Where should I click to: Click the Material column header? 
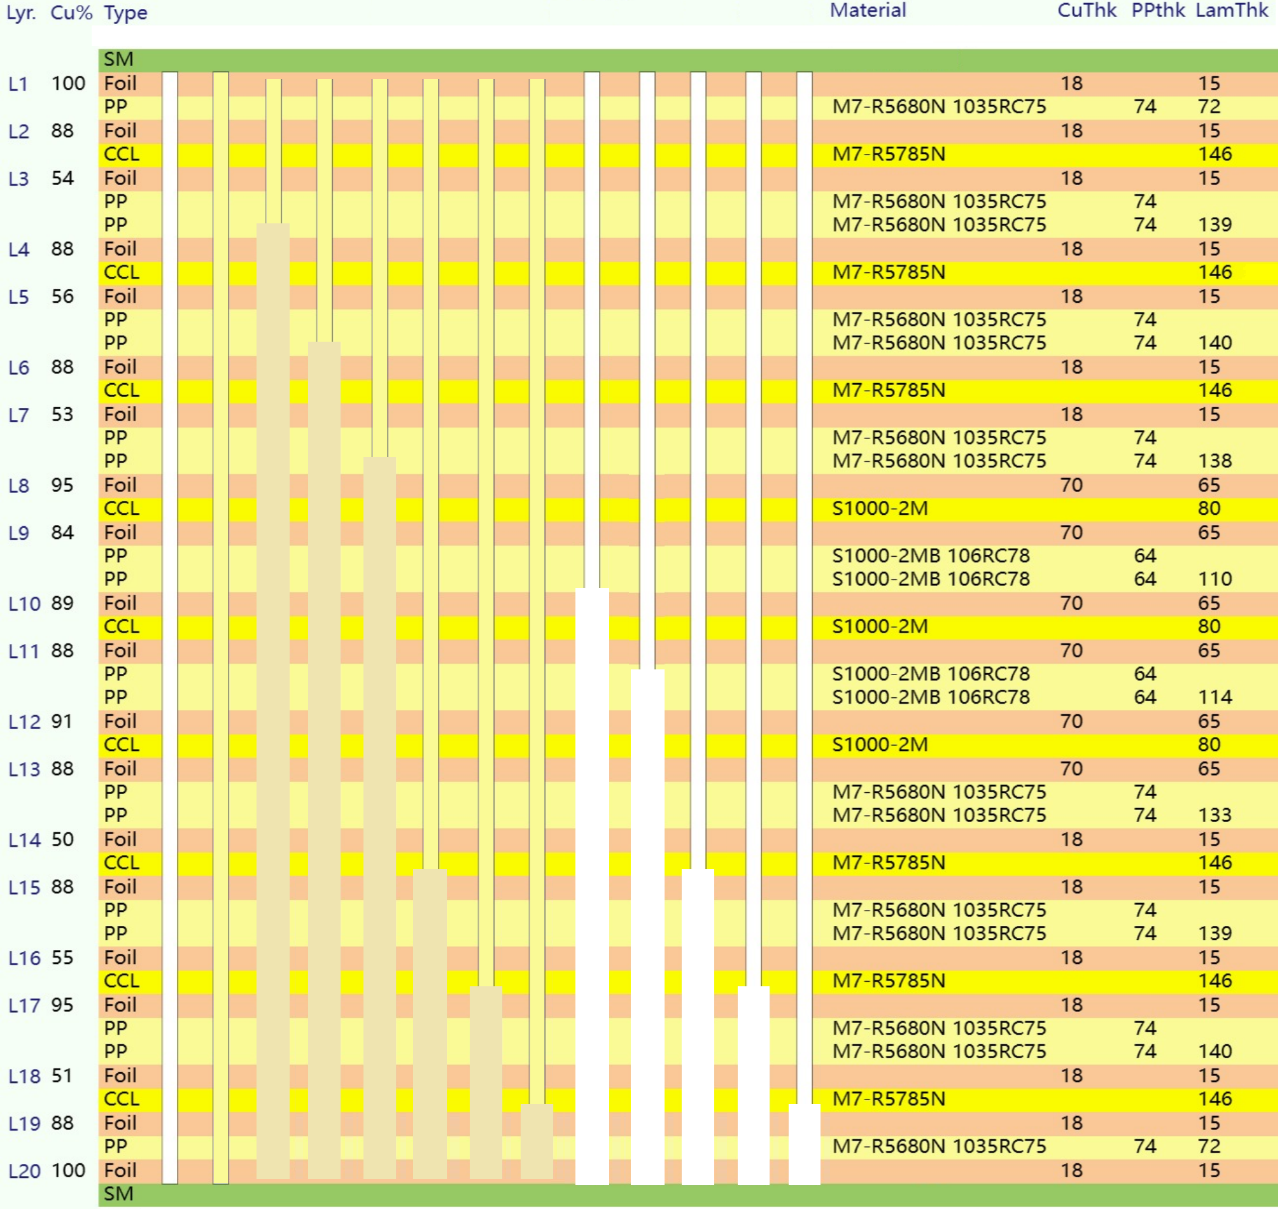pyautogui.click(x=868, y=10)
